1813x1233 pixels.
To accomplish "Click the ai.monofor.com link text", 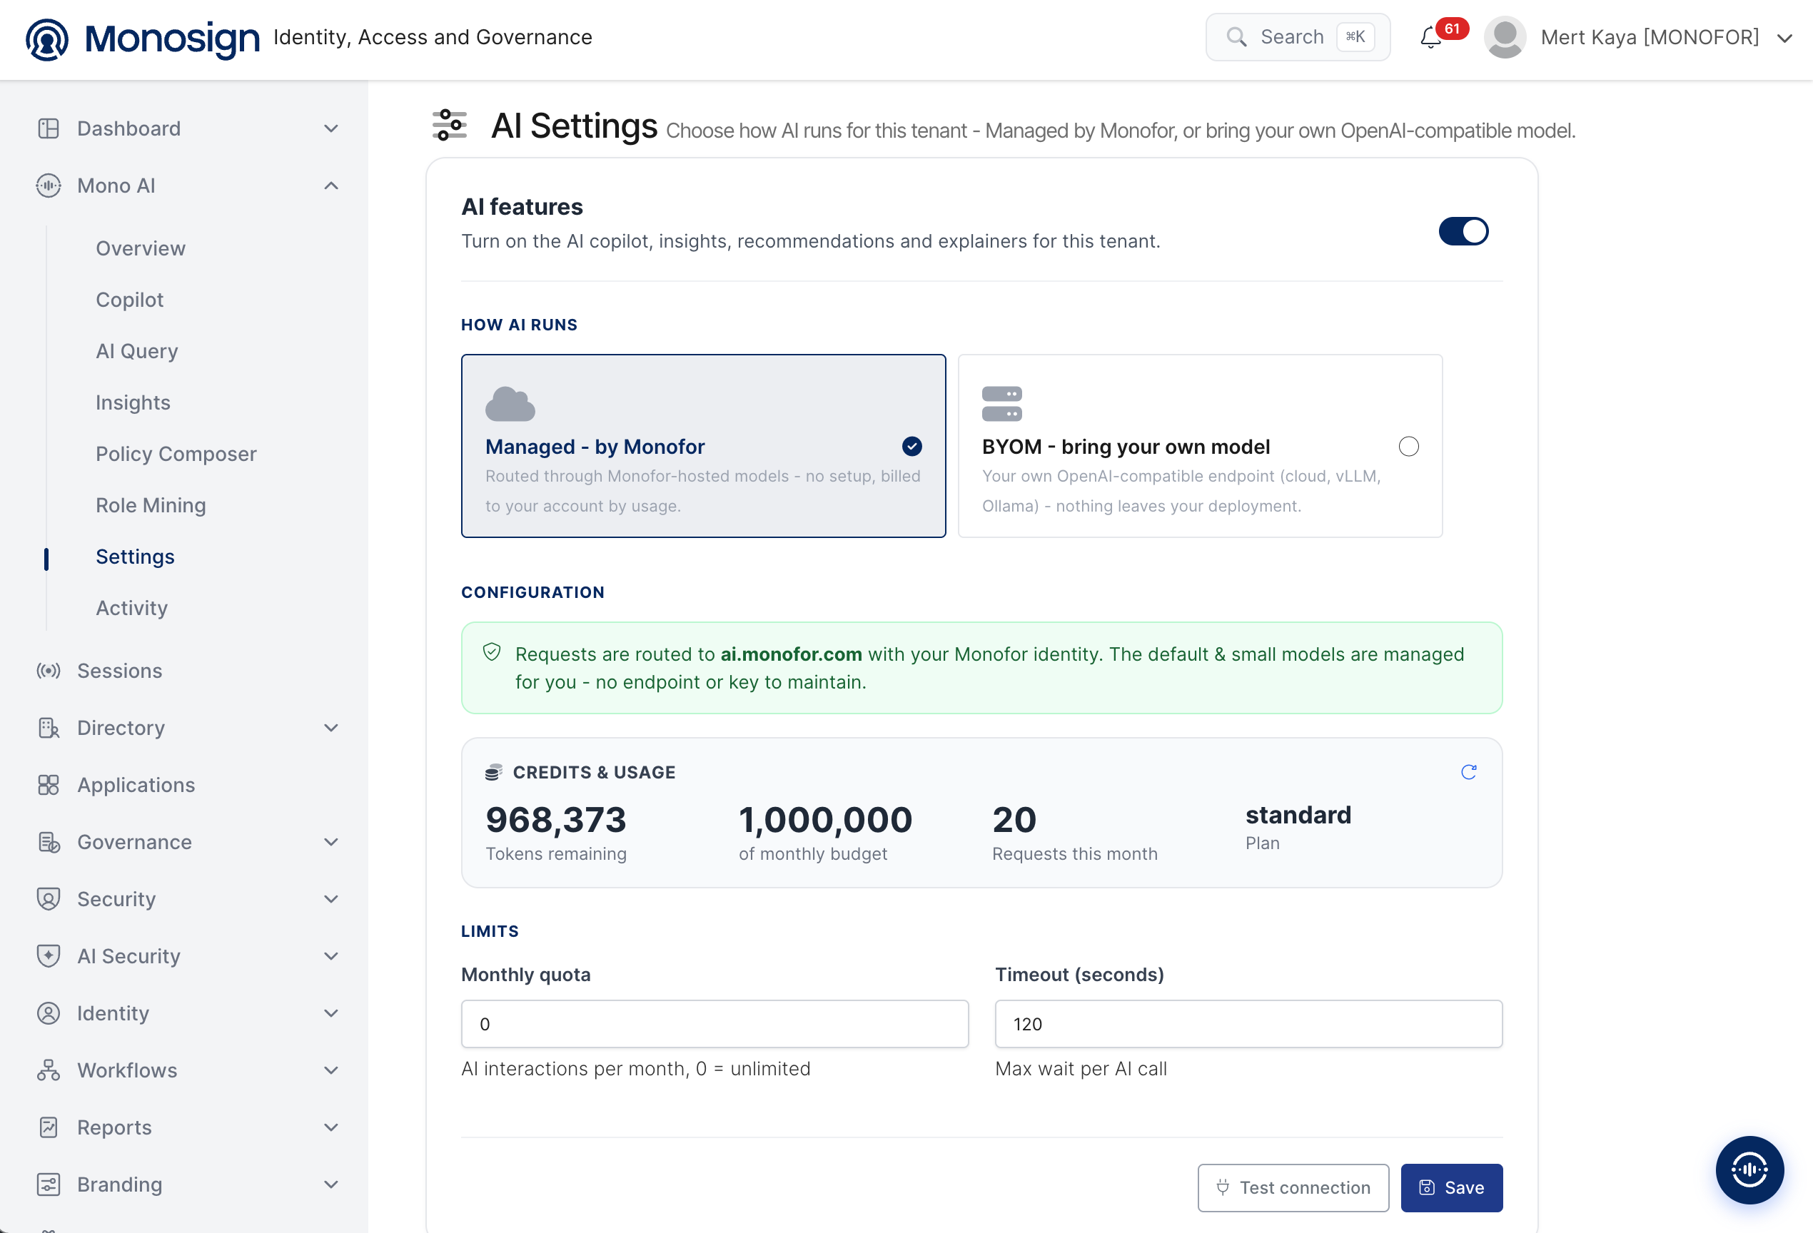I will coord(790,654).
